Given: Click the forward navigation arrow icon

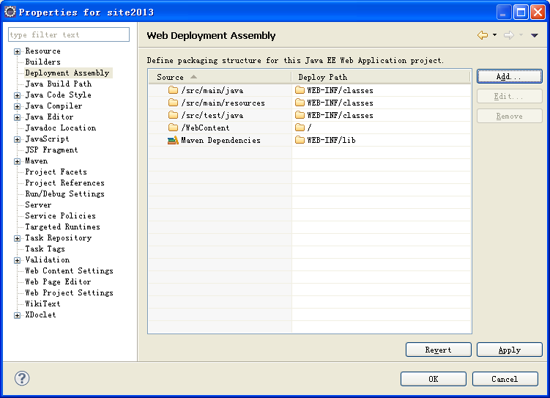Looking at the screenshot, I should 509,35.
